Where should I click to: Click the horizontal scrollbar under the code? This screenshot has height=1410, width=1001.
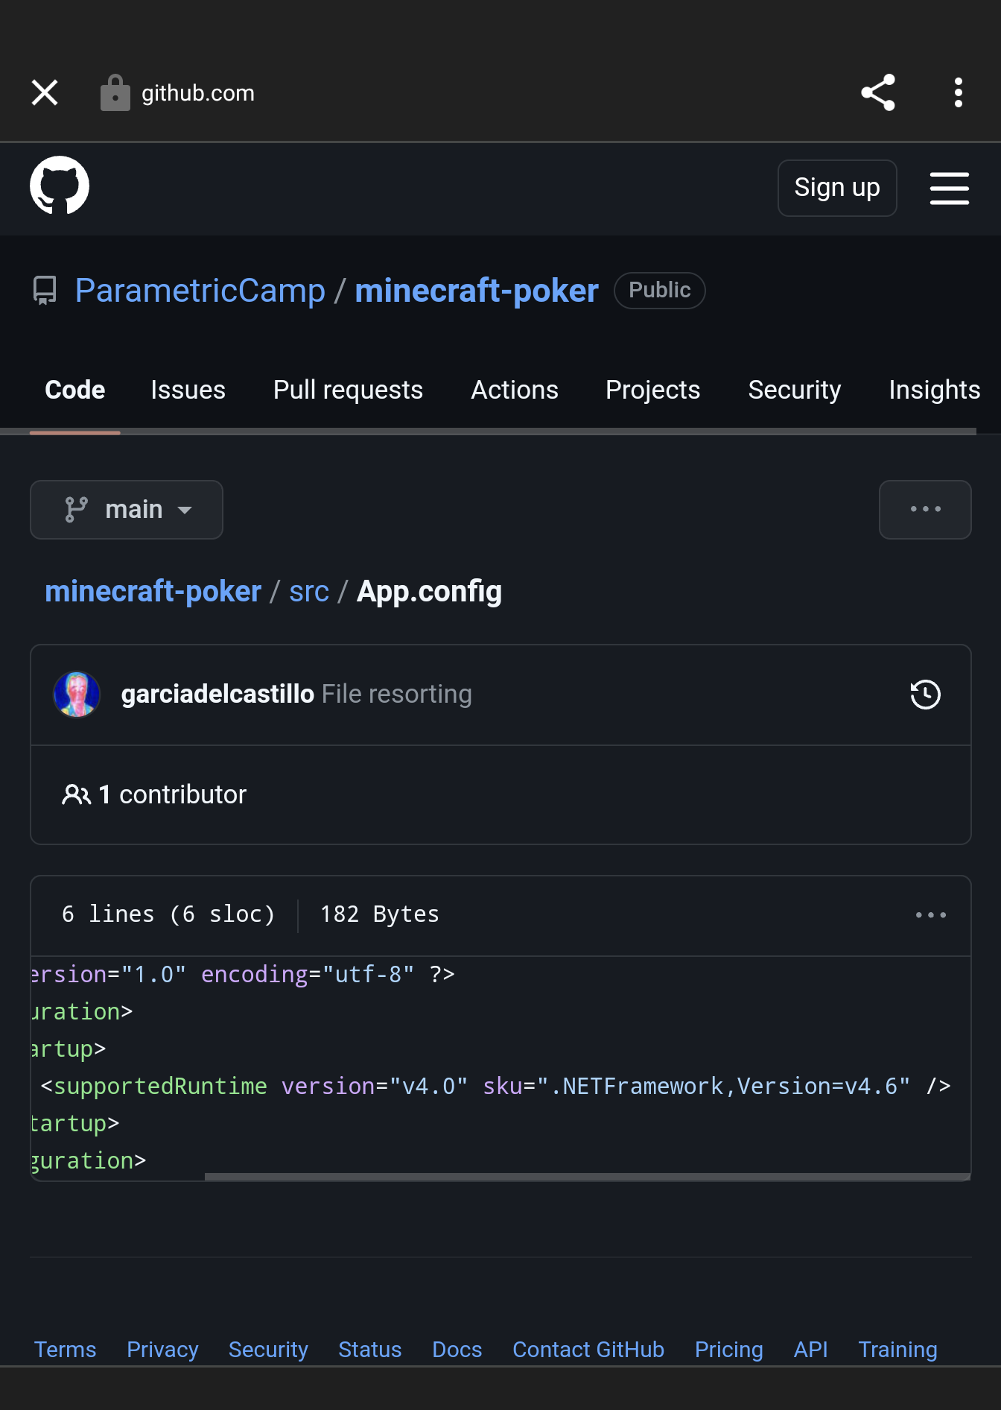(587, 1177)
